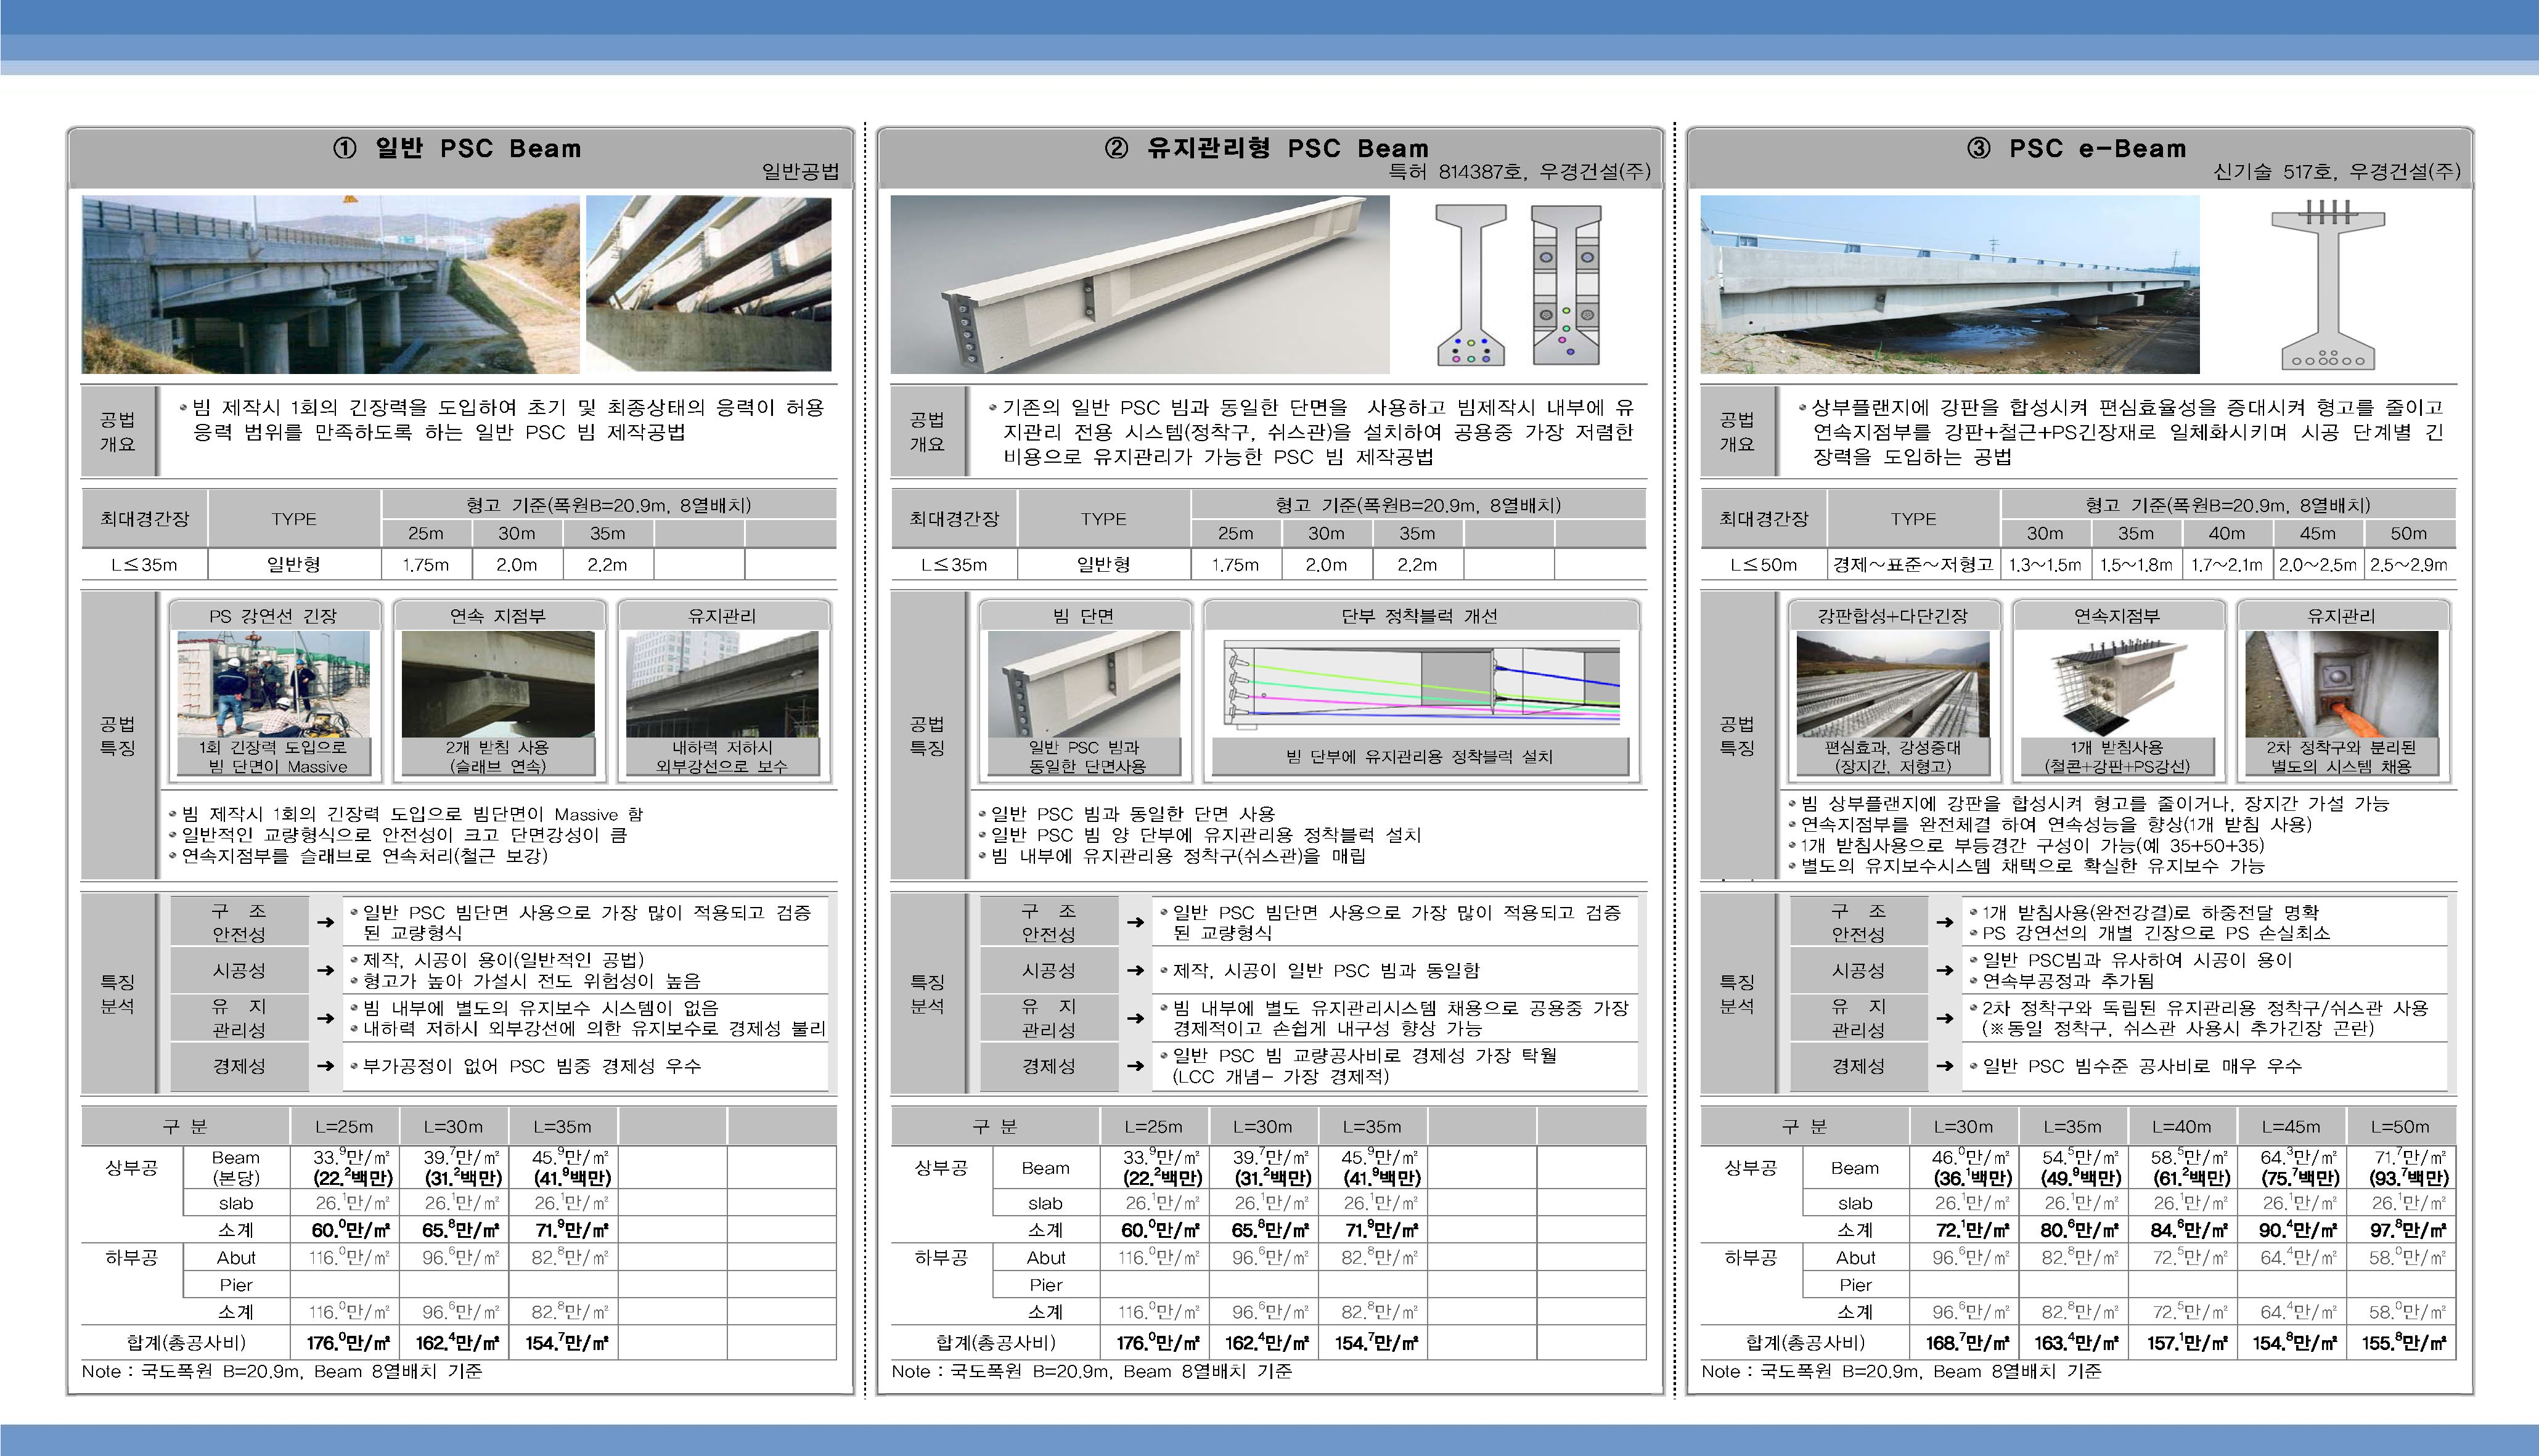Select 'Beam (본당)' row label in 일반 PSC Beam table

tap(235, 1168)
